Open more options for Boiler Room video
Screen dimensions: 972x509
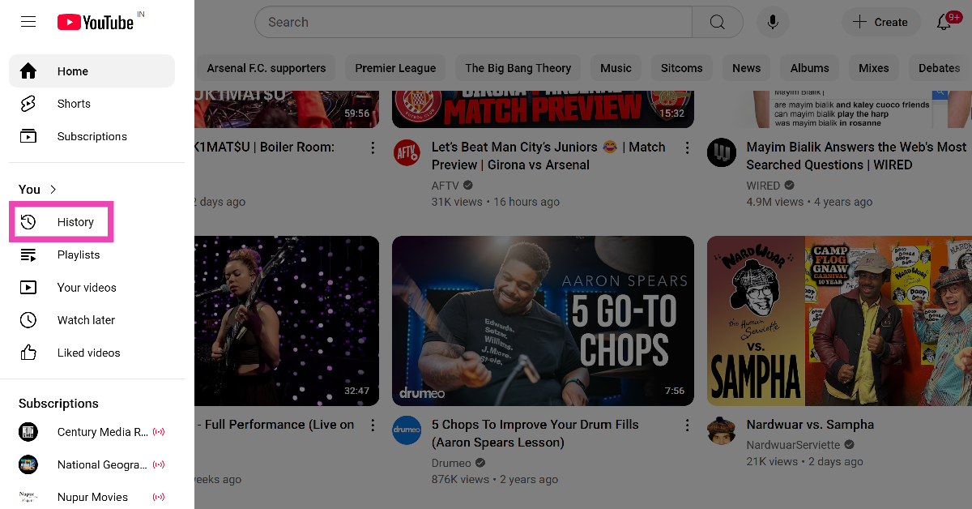pos(373,148)
